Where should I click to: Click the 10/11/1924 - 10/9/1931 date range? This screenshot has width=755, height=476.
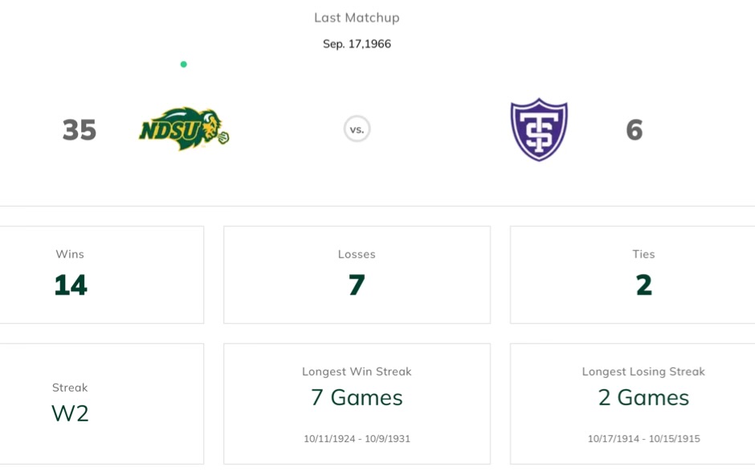tap(357, 439)
